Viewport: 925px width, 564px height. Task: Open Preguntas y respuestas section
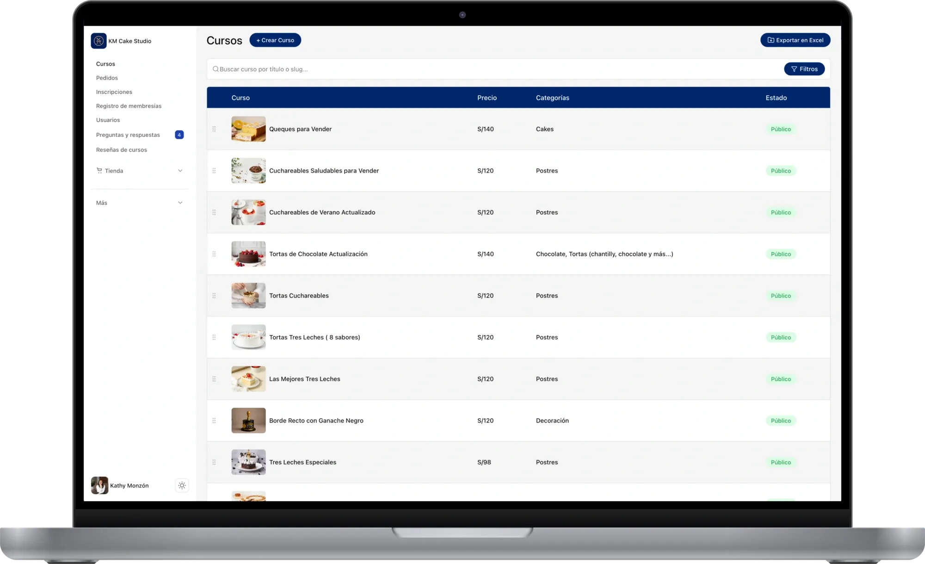(128, 135)
